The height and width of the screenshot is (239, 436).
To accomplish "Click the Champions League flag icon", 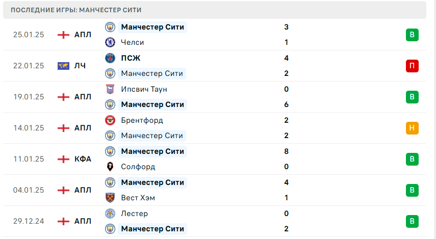I will point(63,66).
